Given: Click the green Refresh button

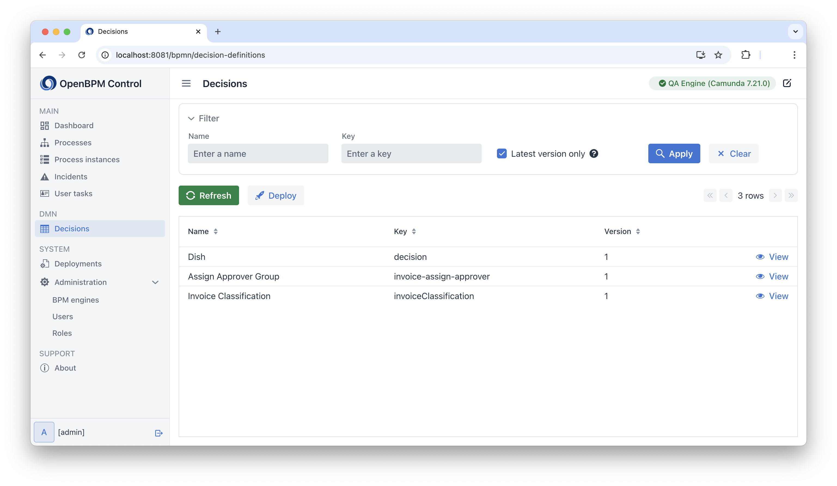Looking at the screenshot, I should [x=209, y=195].
